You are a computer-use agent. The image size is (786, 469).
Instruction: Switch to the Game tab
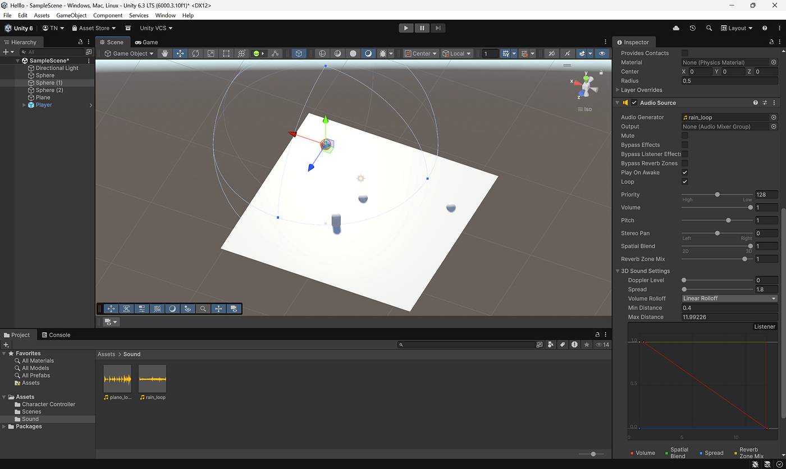click(147, 42)
